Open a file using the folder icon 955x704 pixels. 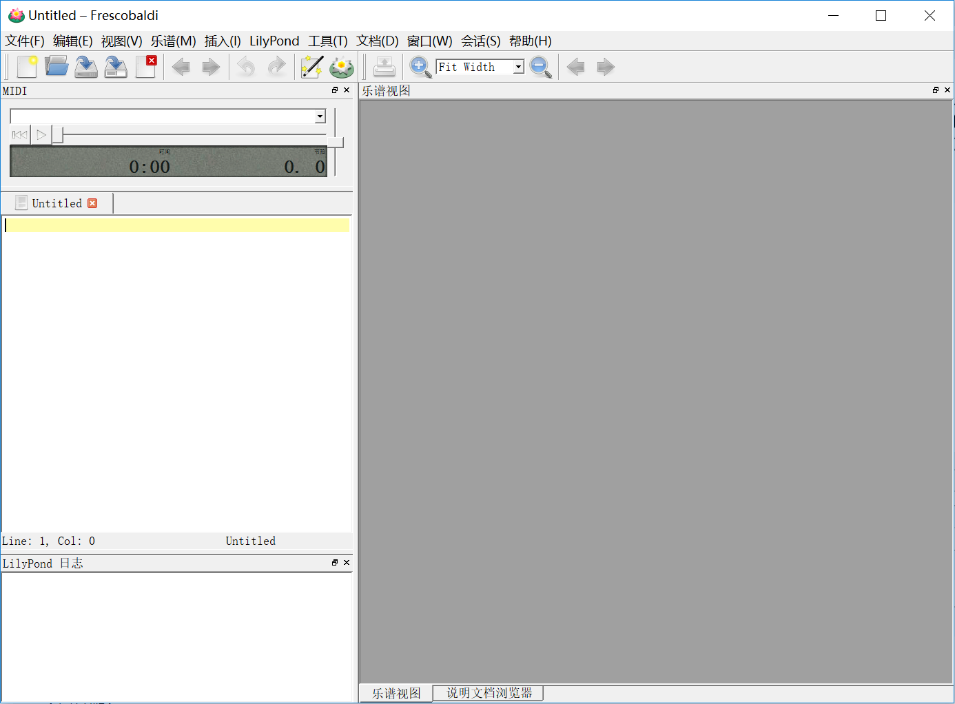57,67
